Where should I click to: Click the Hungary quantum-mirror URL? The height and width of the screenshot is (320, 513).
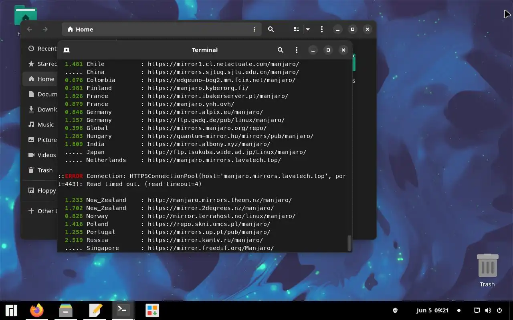tap(230, 136)
